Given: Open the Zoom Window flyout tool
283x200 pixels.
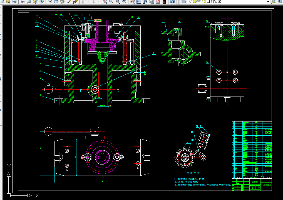Looking at the screenshot, I should [118, 2].
